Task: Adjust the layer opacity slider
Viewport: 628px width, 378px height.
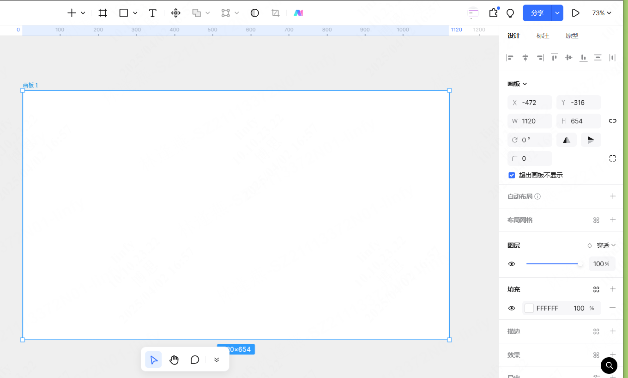Action: 554,264
